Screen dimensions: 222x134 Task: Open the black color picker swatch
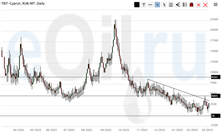tap(137, 5)
